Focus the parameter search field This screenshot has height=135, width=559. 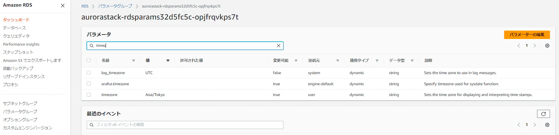(185, 46)
